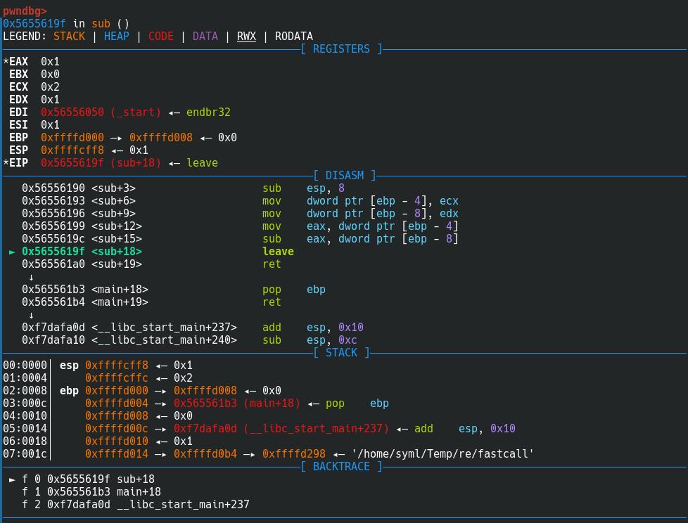
Task: Select the DISASM section header
Action: point(344,176)
